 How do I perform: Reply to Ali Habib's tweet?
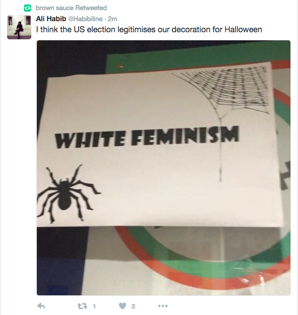tap(41, 306)
